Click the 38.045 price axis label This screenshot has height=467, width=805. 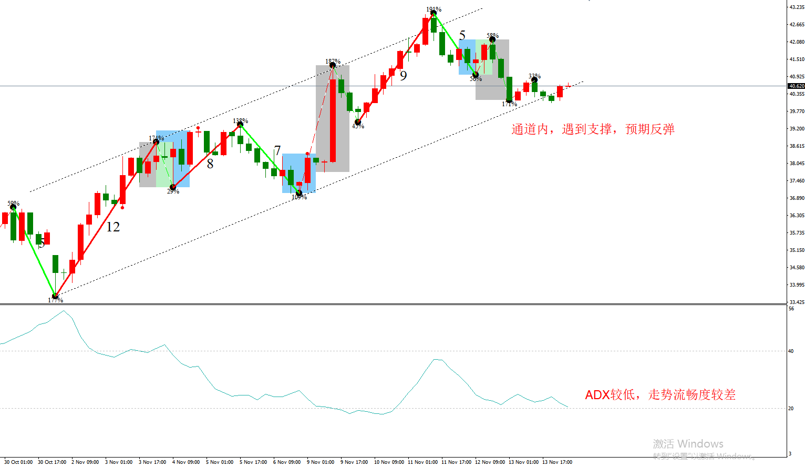[x=797, y=164]
